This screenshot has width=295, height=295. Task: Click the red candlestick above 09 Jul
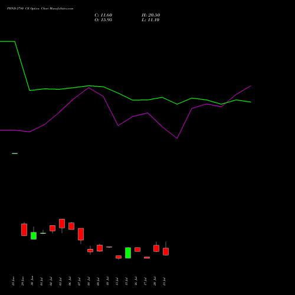click(x=100, y=248)
